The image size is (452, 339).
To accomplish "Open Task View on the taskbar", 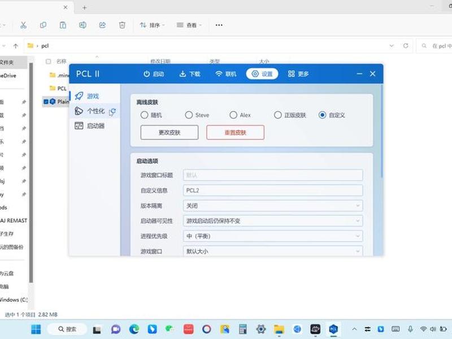I will [97, 329].
